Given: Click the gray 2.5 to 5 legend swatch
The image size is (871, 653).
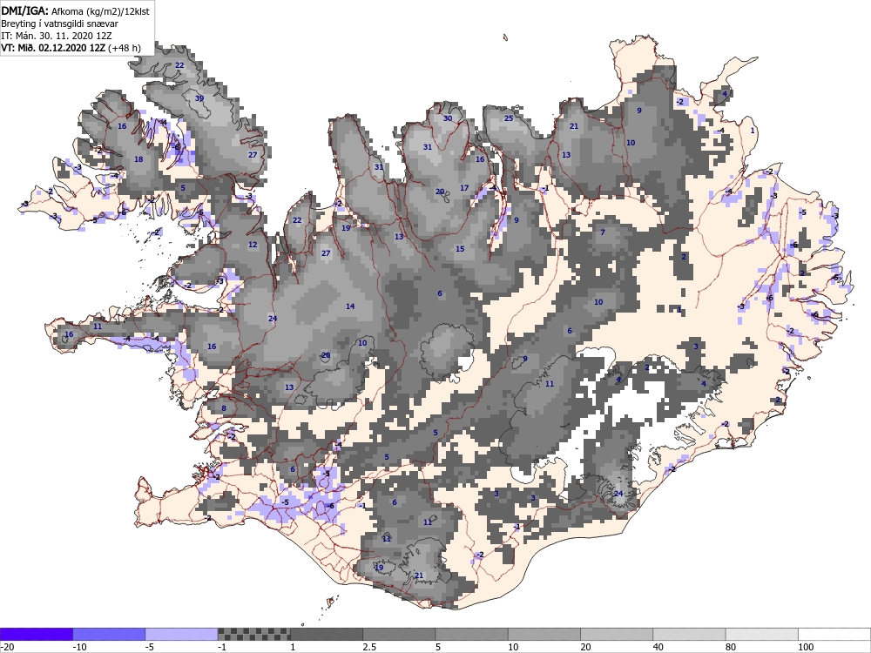Looking at the screenshot, I should coord(399,634).
